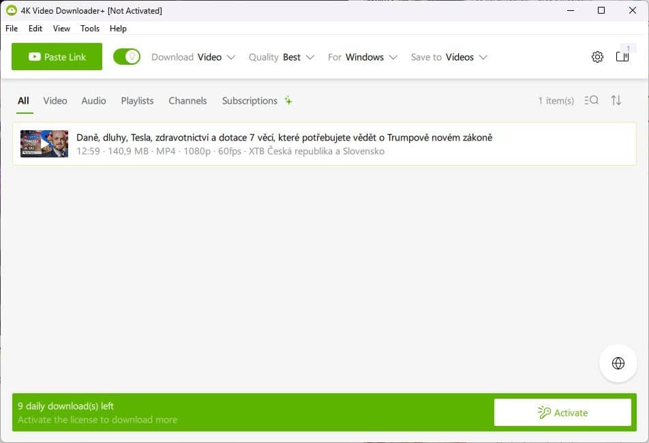This screenshot has width=649, height=443.
Task: Open the Help menu
Action: [x=118, y=29]
